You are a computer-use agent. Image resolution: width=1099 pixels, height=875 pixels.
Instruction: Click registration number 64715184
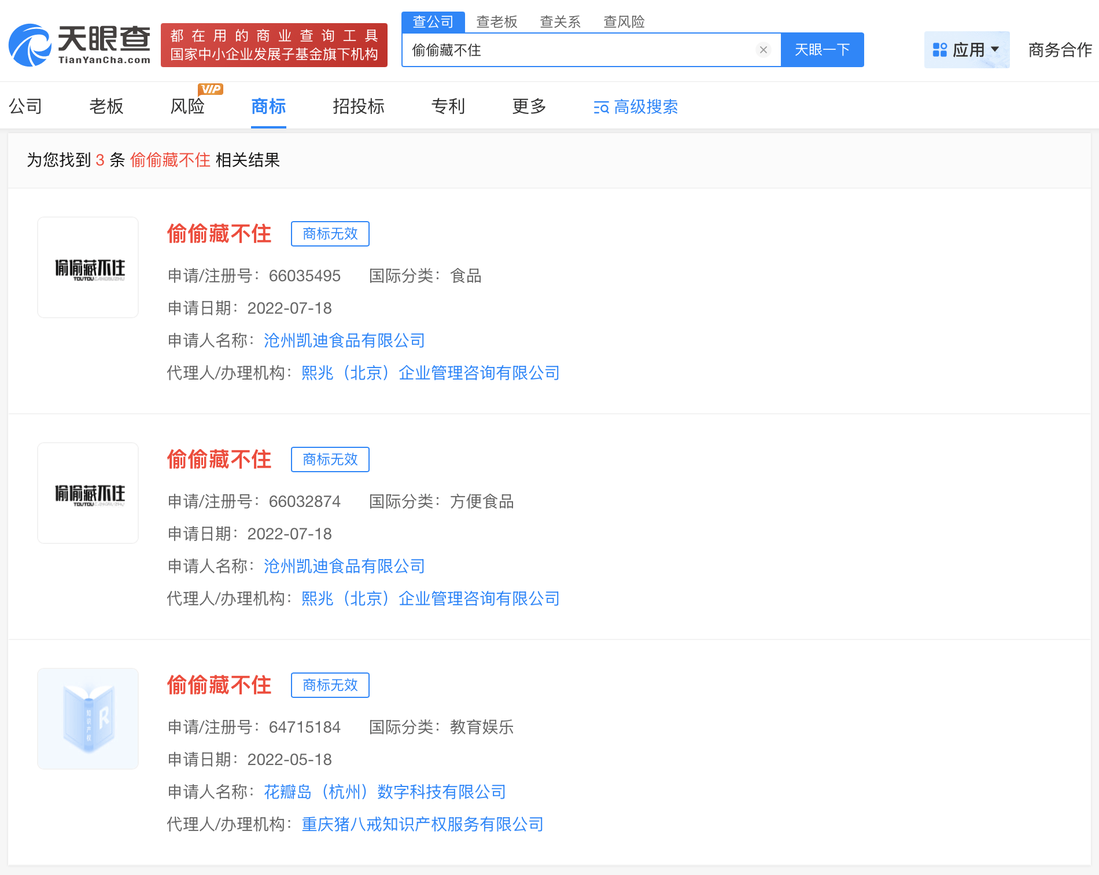click(305, 727)
